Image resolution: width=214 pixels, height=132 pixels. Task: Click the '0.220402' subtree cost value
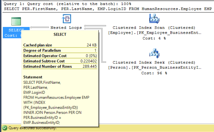[88, 61]
